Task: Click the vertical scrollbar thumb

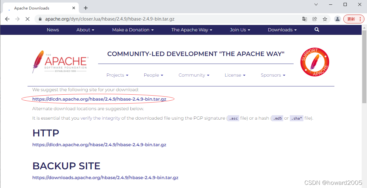Action: click(x=364, y=67)
